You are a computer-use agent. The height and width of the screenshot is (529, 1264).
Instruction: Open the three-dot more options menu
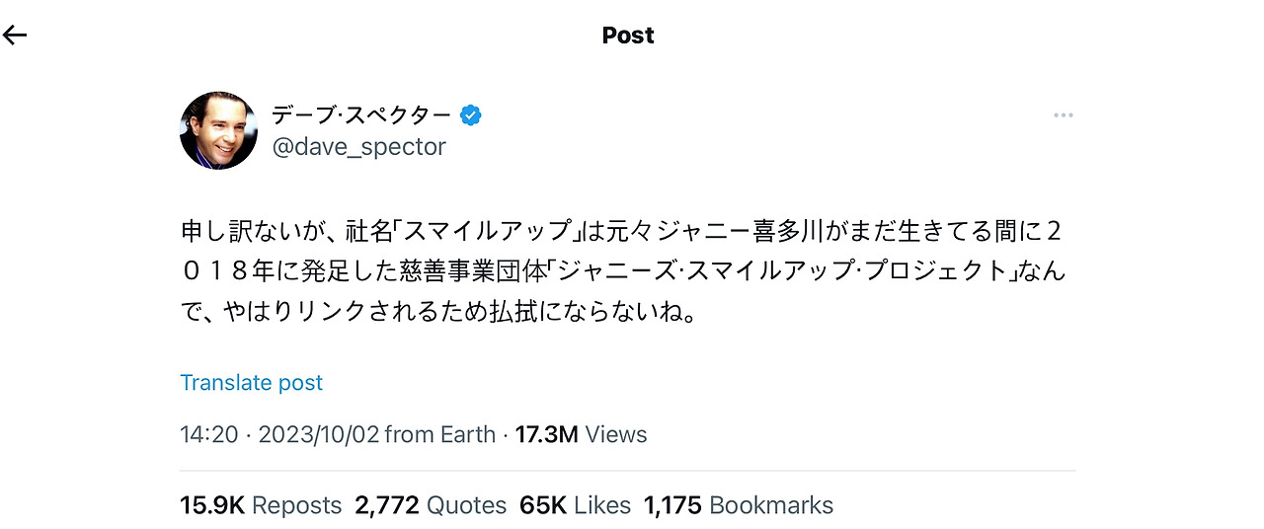click(1063, 115)
